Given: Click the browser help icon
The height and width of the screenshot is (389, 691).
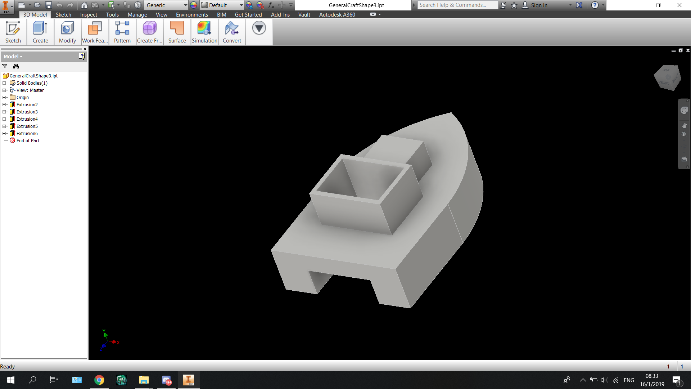Looking at the screenshot, I should click(82, 56).
